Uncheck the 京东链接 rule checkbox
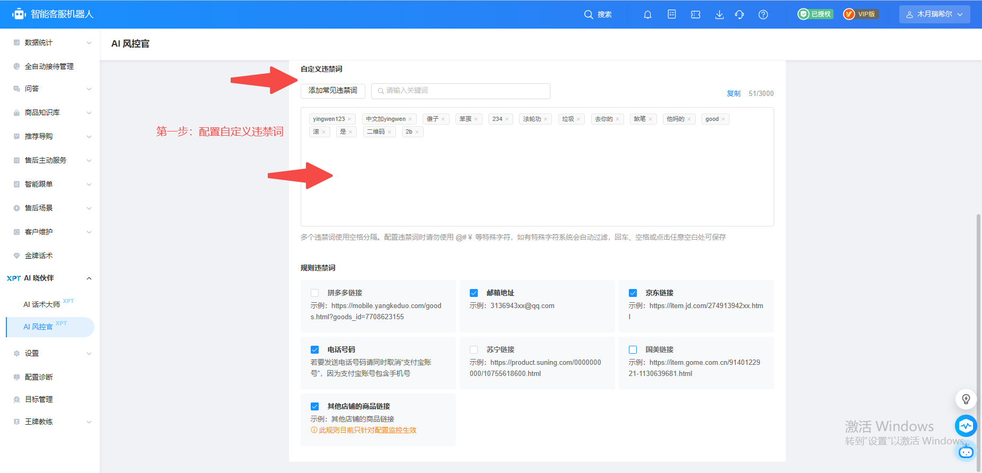Screen dimensions: 982x473 point(633,293)
